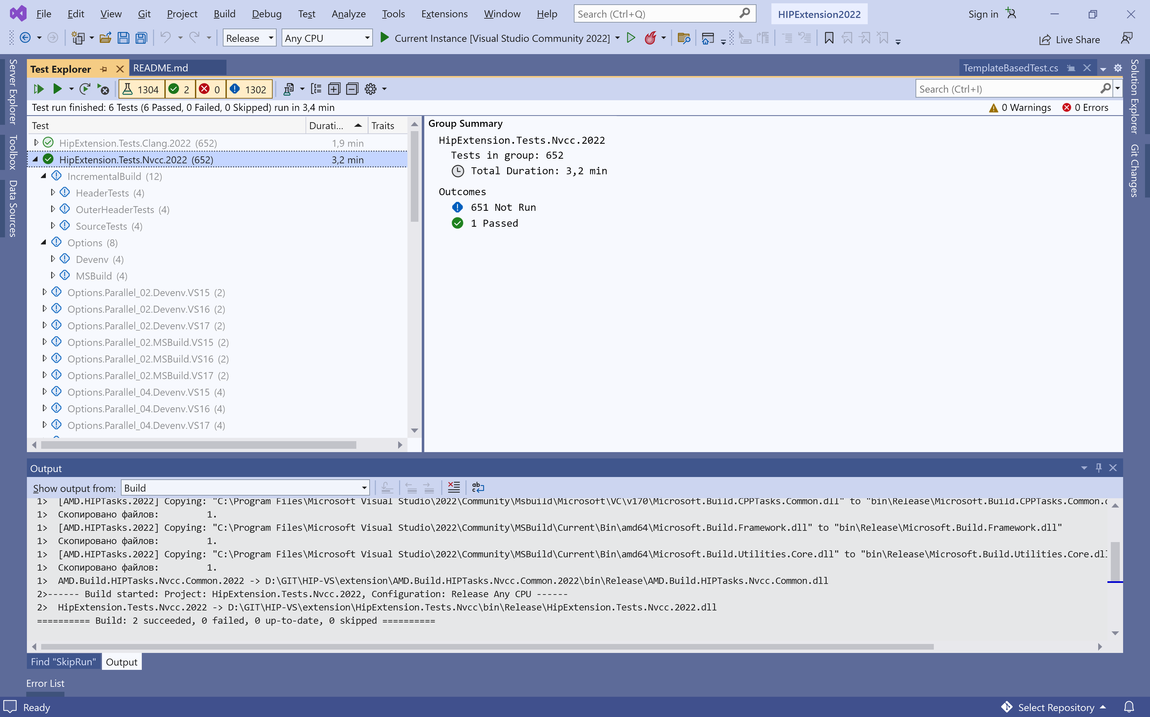This screenshot has height=717, width=1150.
Task: Open the Extensions menu
Action: tap(444, 14)
